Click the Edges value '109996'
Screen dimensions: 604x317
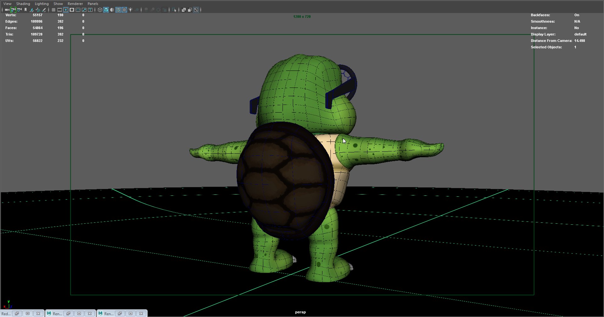[x=36, y=21]
